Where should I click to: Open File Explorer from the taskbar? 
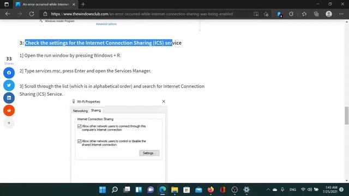coord(174,189)
